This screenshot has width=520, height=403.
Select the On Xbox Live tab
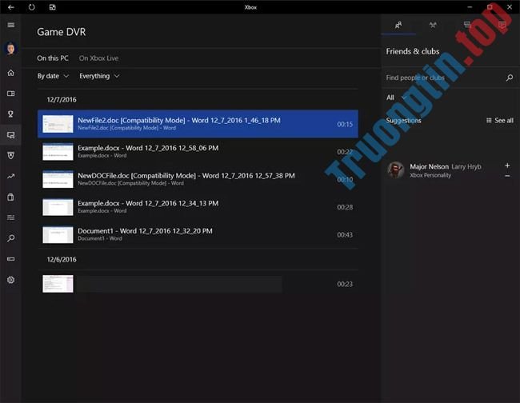tap(98, 58)
